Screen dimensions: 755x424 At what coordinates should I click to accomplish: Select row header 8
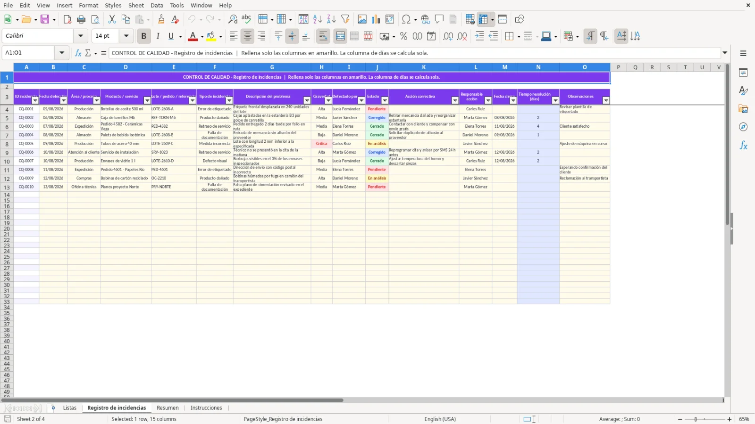[7, 144]
